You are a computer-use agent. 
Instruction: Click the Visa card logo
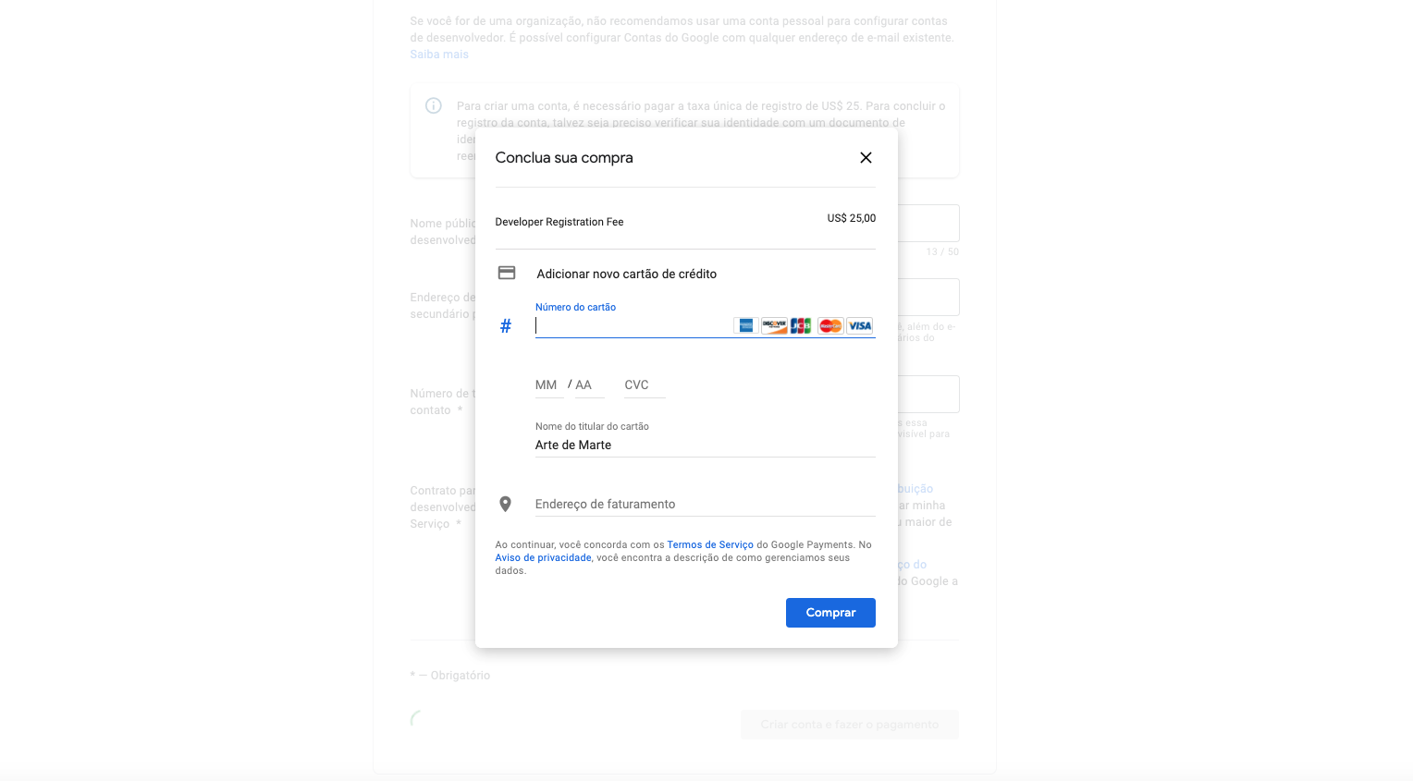click(860, 325)
